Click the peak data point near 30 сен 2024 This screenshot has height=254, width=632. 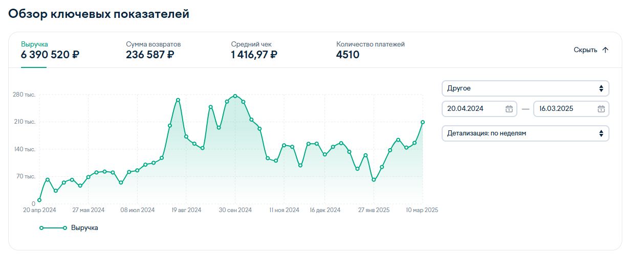pyautogui.click(x=235, y=96)
